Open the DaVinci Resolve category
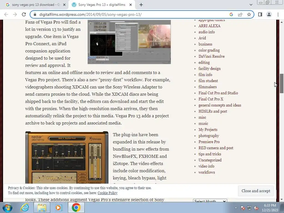284x213 pixels. (212, 56)
